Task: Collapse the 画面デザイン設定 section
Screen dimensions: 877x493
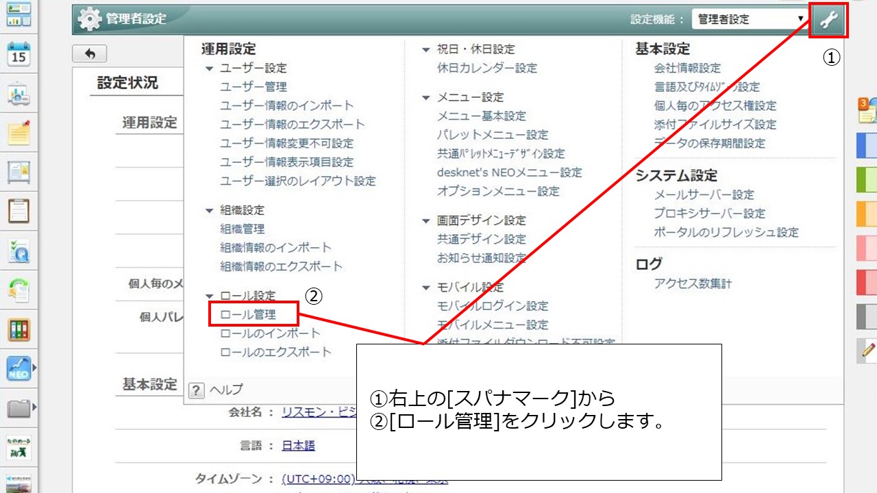Action: coord(427,220)
